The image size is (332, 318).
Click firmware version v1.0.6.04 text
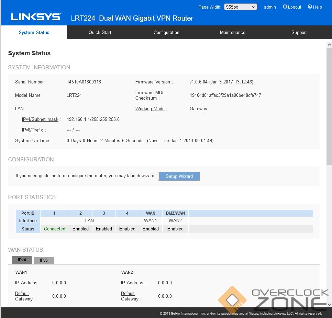coord(221,82)
